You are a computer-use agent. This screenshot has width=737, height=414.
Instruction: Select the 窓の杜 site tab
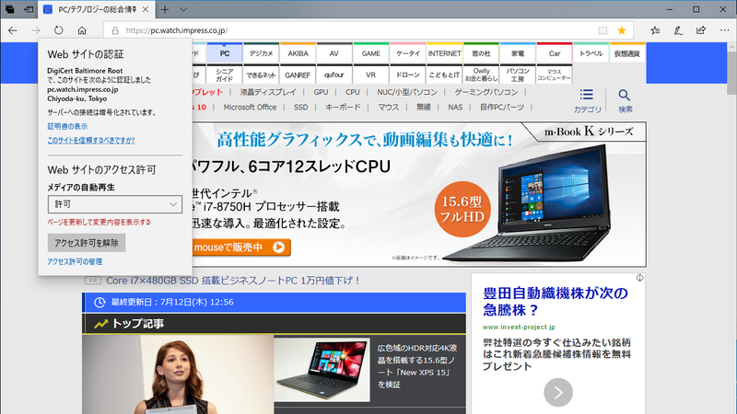point(481,53)
